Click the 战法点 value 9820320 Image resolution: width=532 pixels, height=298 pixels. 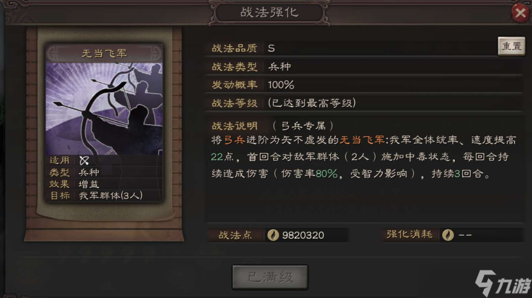coord(303,235)
